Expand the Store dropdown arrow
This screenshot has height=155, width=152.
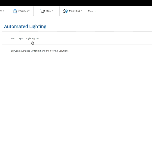(x=53, y=11)
